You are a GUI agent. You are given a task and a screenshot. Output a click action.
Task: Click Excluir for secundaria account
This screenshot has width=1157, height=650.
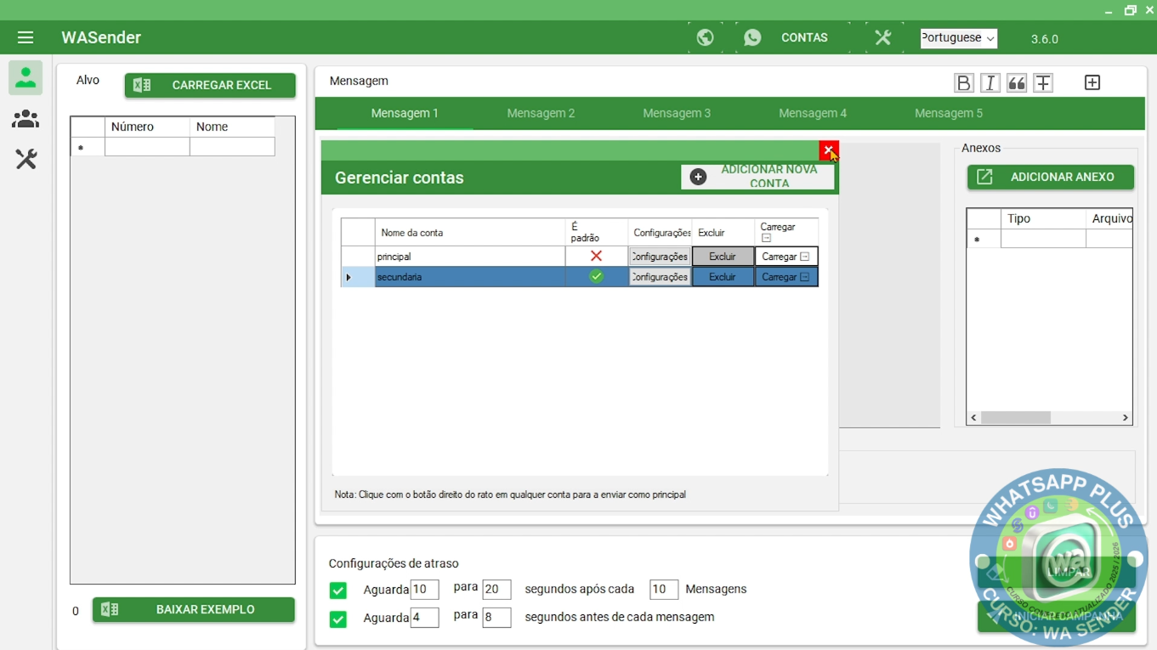723,277
